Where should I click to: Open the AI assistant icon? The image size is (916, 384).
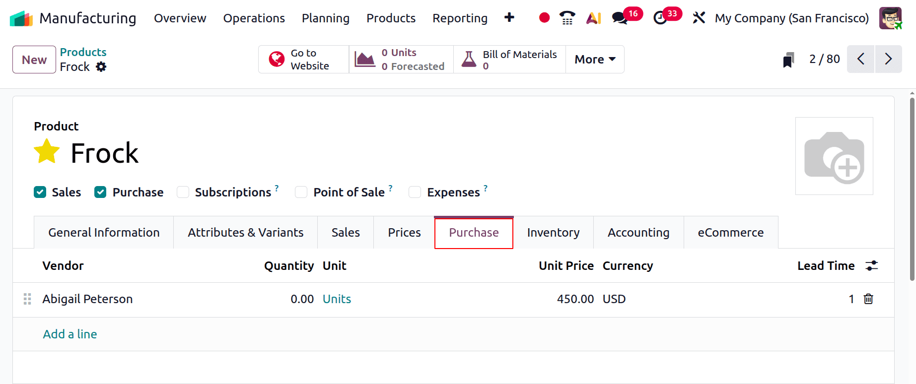[593, 18]
